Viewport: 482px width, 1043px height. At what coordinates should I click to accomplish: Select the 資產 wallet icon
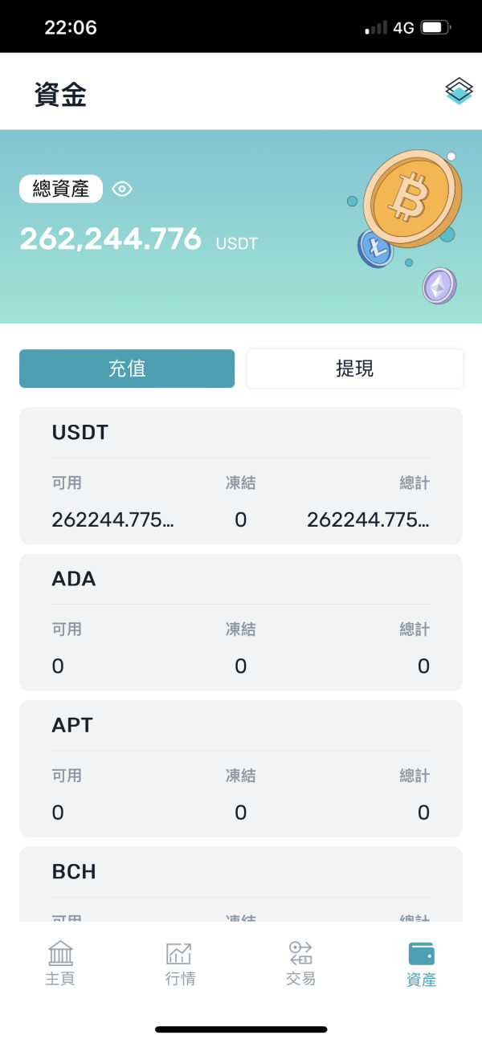[422, 954]
